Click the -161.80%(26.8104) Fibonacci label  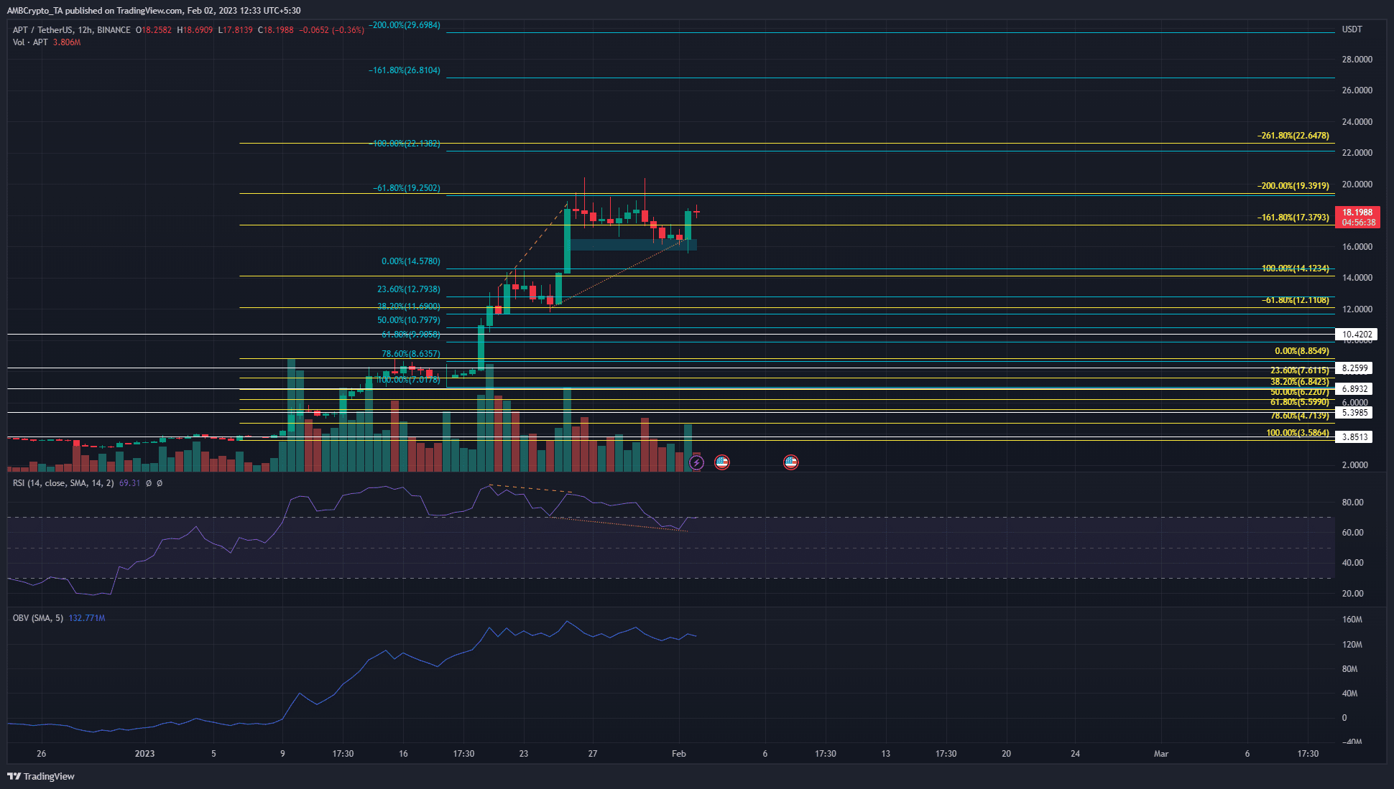[x=405, y=70]
